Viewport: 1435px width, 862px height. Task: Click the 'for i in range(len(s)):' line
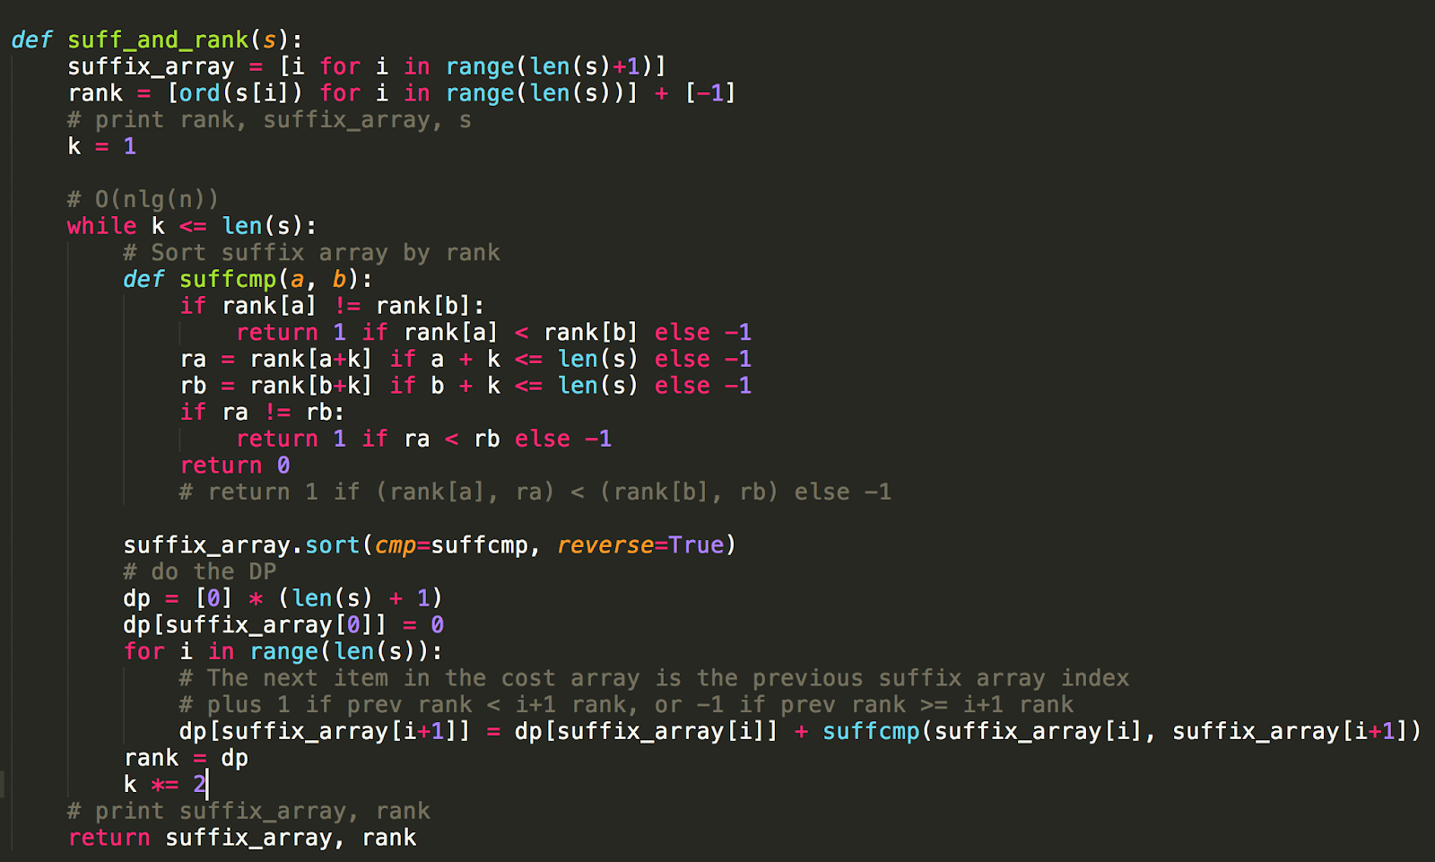tap(283, 651)
